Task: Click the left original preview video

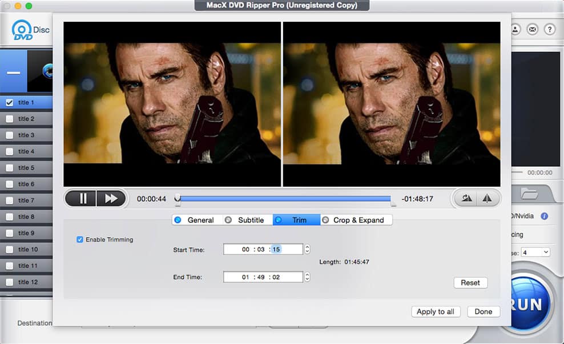Action: (172, 104)
